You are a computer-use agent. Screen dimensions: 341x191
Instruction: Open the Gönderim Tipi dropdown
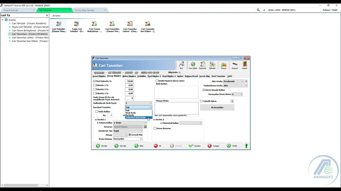click(128, 131)
